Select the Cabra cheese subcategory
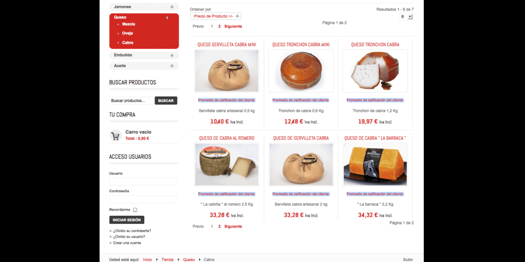Image resolution: width=525 pixels, height=262 pixels. (127, 43)
